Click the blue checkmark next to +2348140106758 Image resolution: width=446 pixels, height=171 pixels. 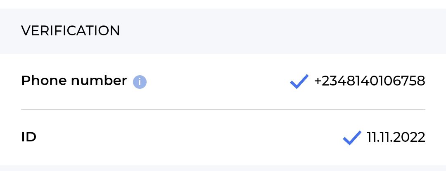coord(299,81)
